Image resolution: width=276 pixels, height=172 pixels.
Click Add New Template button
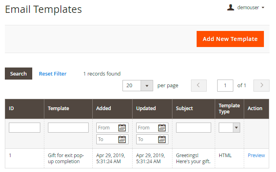230,39
